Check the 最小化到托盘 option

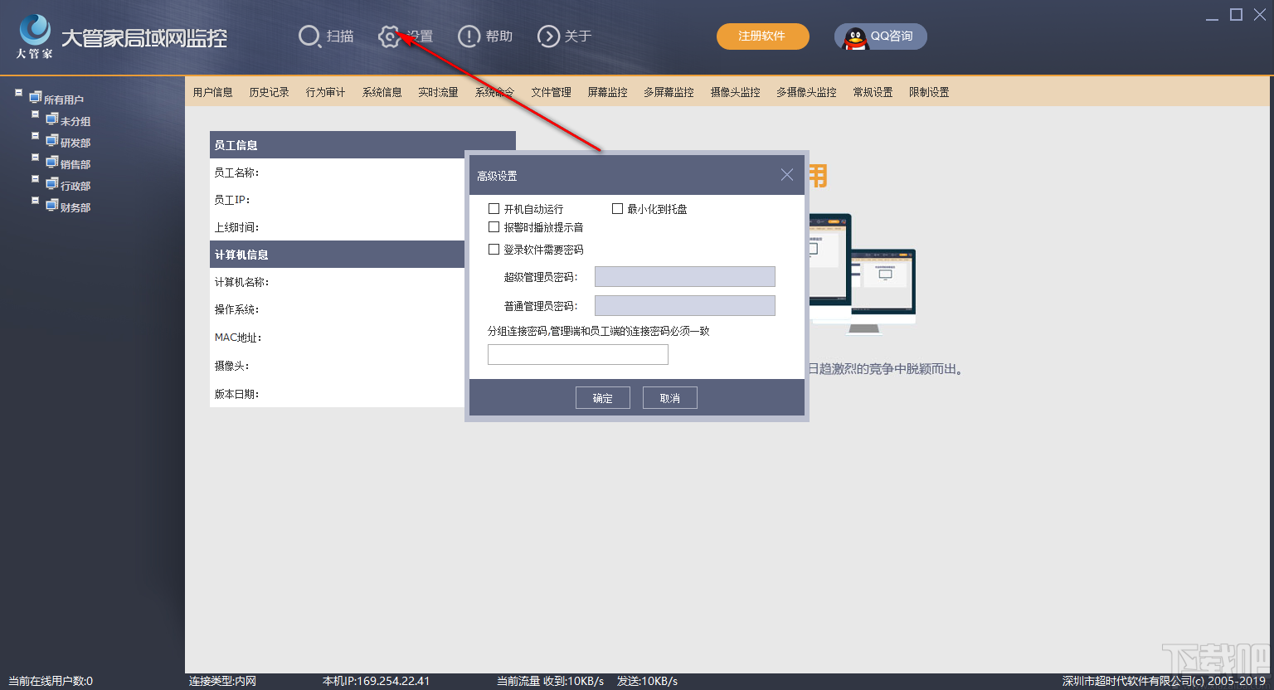click(617, 209)
